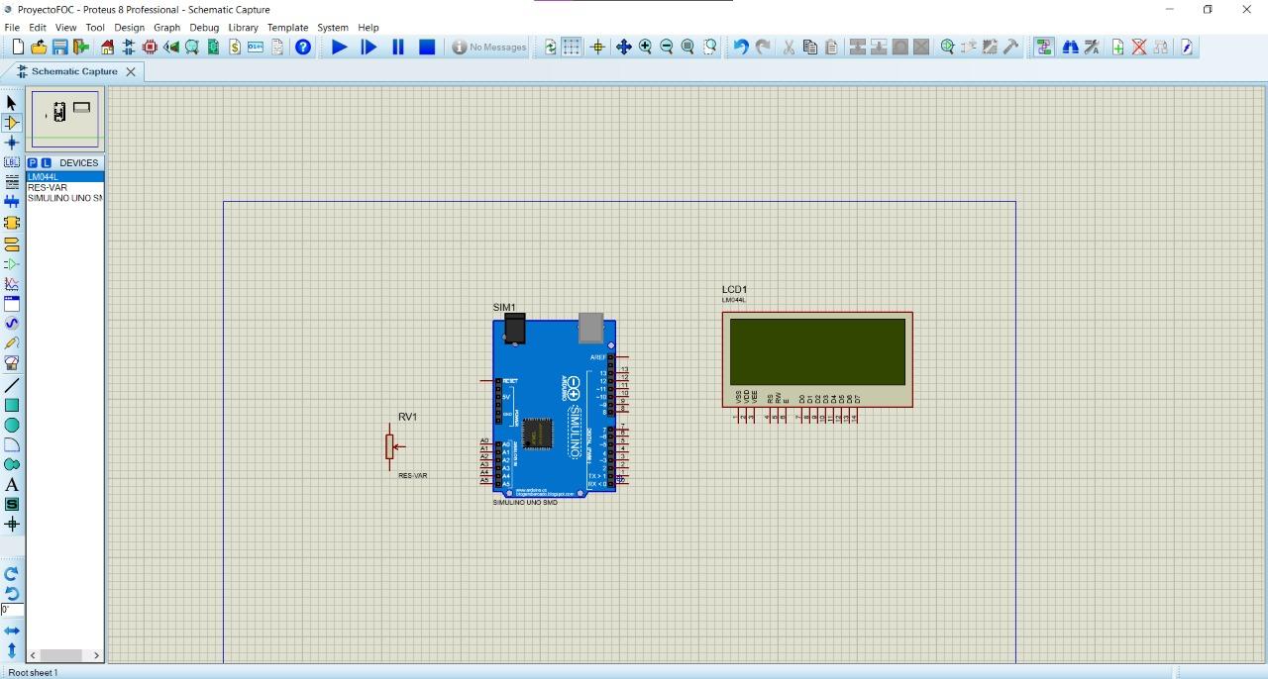Remove the current sheet with red X icon

(1139, 47)
